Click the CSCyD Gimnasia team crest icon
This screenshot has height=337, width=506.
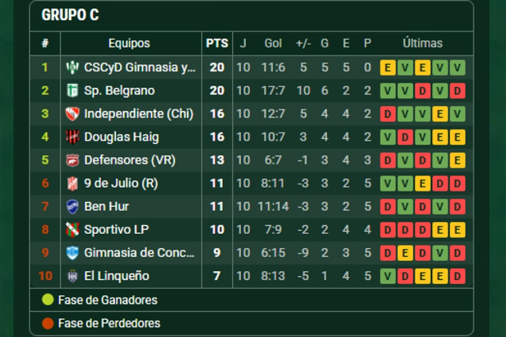73,67
